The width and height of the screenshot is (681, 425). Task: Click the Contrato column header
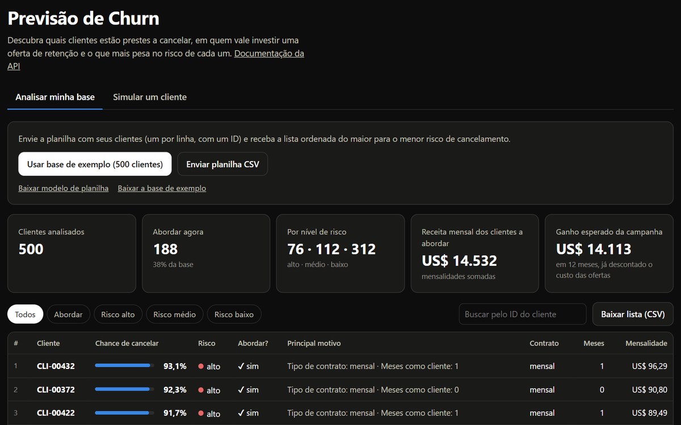click(x=544, y=343)
